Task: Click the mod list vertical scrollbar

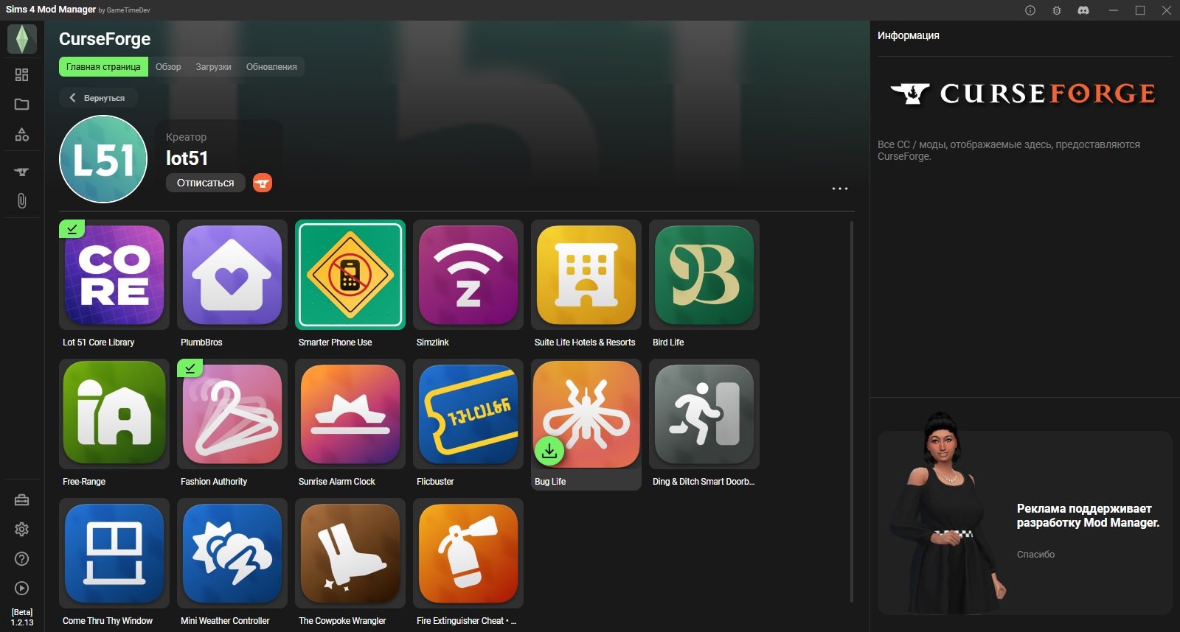Action: pyautogui.click(x=852, y=411)
